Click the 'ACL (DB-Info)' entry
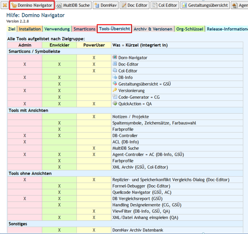248x234 pixels. 126,142
